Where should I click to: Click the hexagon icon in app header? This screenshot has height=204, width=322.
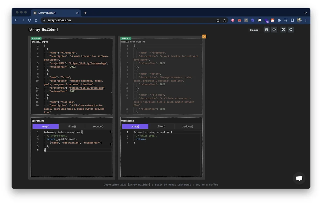click(x=291, y=30)
